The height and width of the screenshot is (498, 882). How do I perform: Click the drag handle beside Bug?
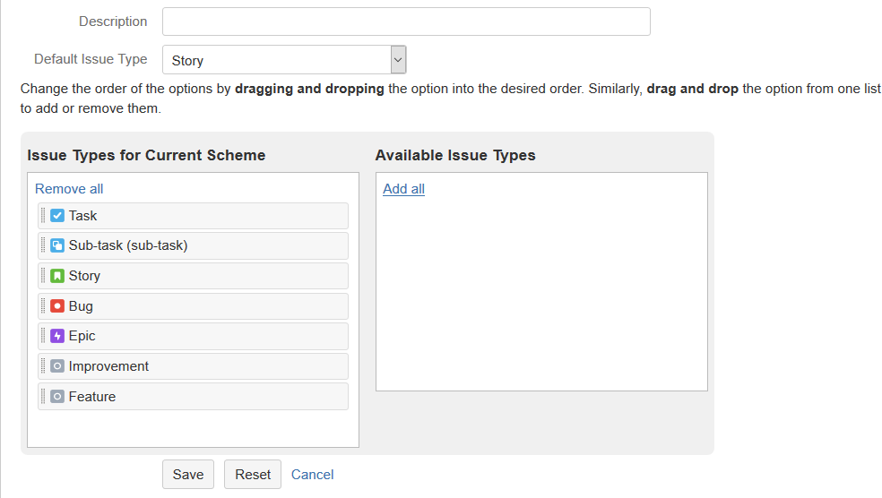pos(43,306)
